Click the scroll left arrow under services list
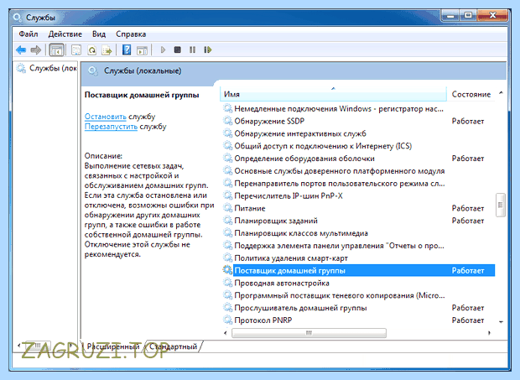This screenshot has width=520, height=380. pos(226,332)
